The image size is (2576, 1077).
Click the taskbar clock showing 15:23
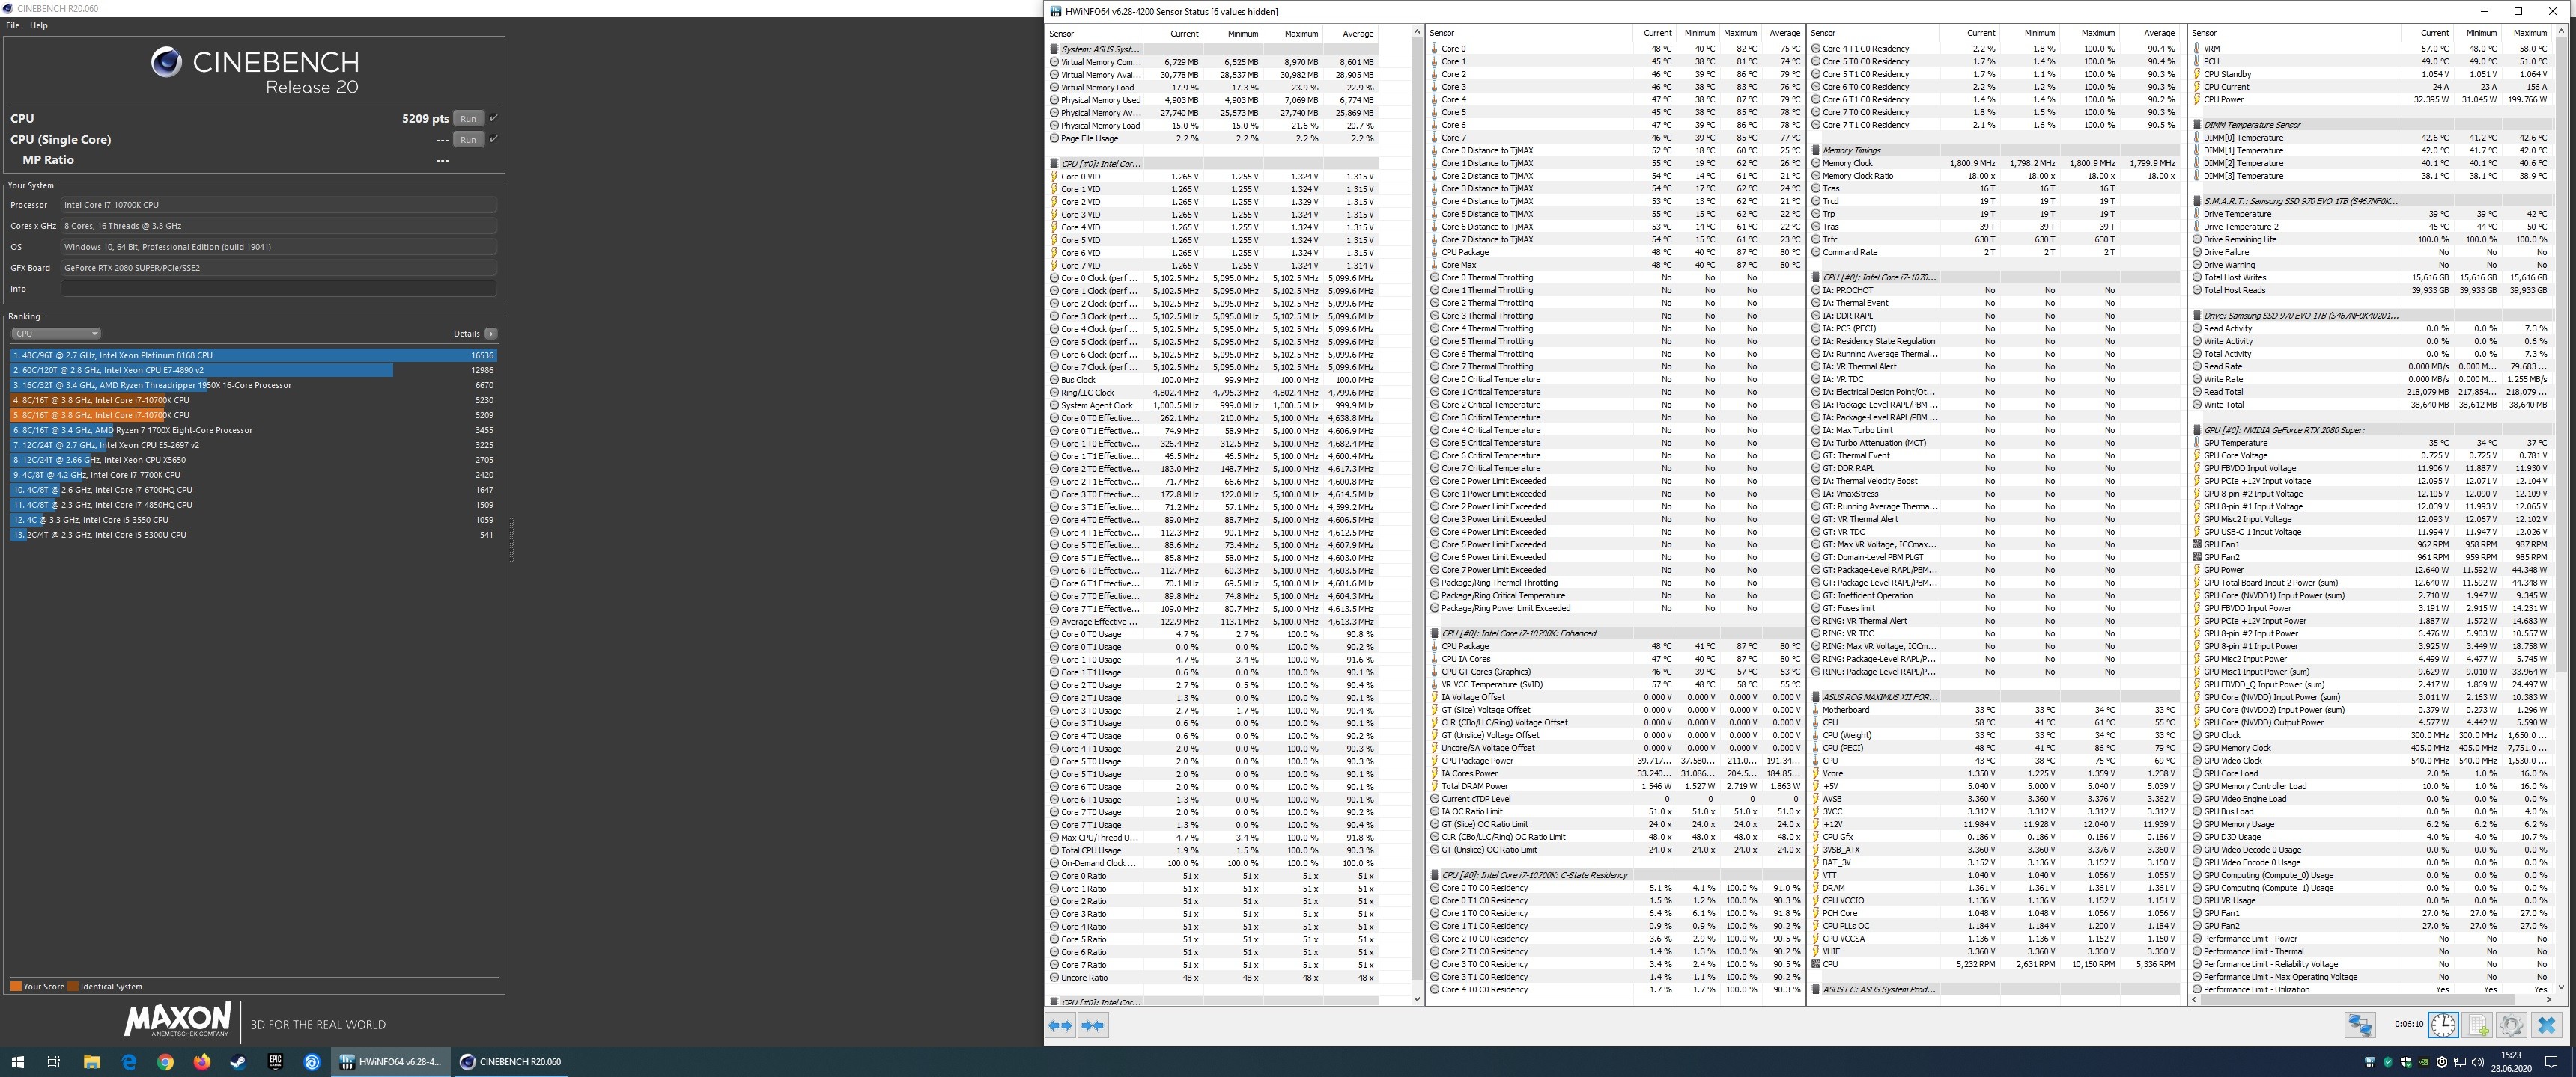coord(2511,1062)
